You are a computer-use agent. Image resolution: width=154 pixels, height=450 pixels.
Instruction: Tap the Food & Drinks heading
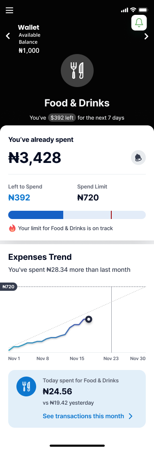click(x=77, y=103)
